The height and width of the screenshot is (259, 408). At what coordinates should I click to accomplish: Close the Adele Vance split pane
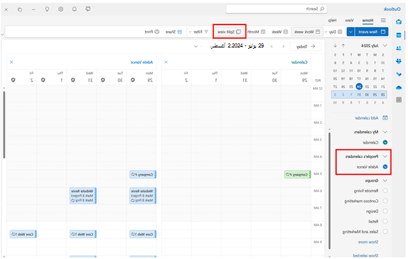(12, 62)
